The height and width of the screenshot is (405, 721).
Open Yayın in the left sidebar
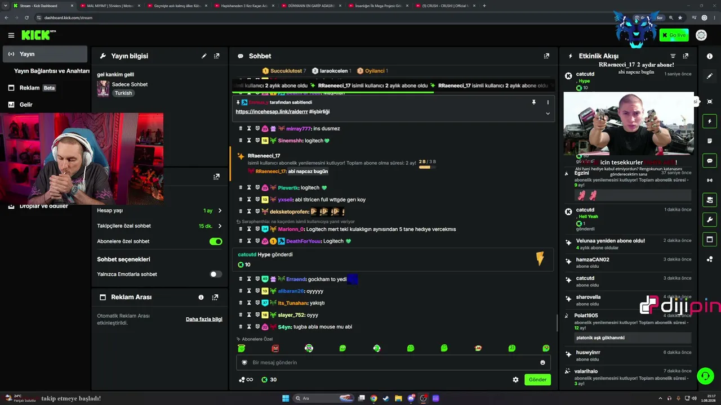[x=45, y=54]
